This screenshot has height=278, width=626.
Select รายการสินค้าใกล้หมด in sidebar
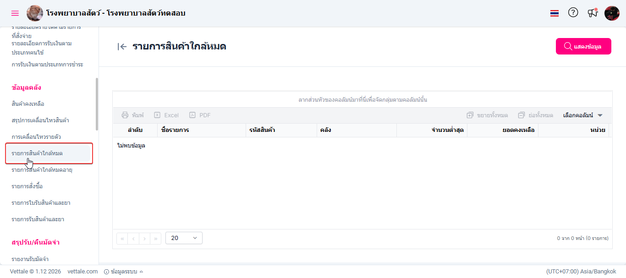pyautogui.click(x=49, y=153)
